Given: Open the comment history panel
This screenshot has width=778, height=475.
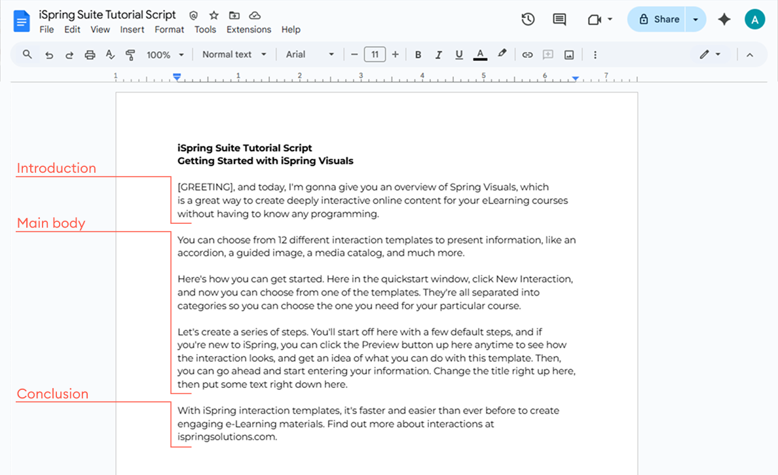Looking at the screenshot, I should pyautogui.click(x=559, y=20).
